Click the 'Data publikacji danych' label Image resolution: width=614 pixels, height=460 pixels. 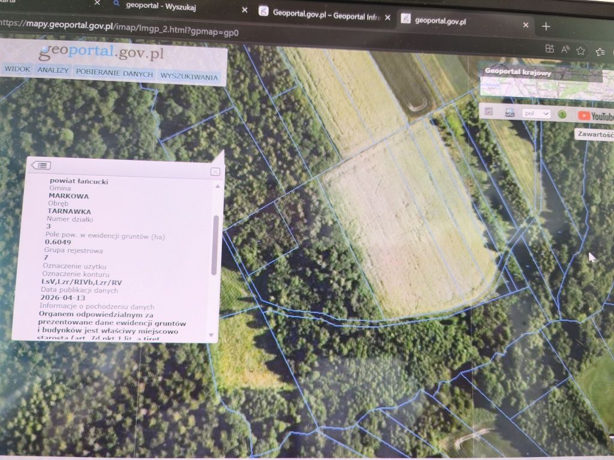[79, 290]
